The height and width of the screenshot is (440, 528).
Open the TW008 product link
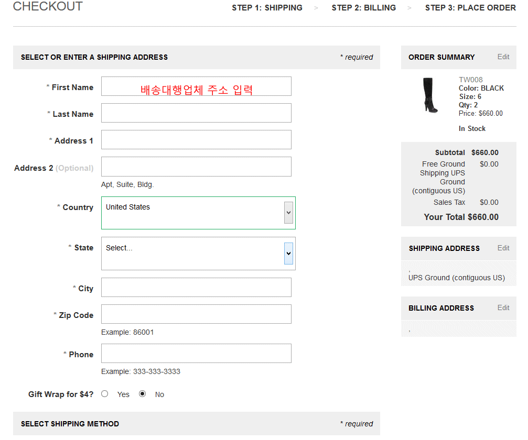470,80
